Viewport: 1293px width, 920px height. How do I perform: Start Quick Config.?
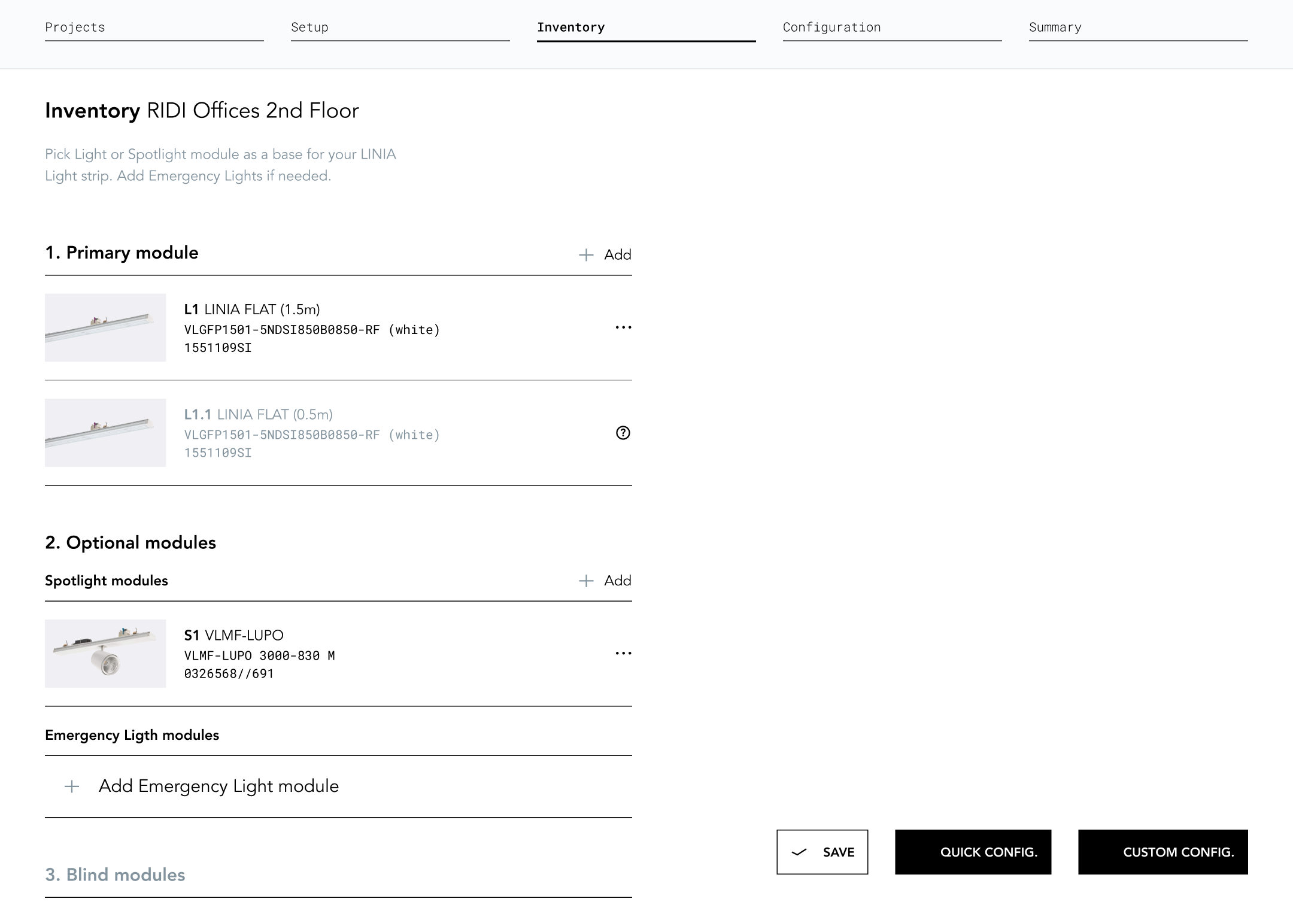(x=973, y=852)
